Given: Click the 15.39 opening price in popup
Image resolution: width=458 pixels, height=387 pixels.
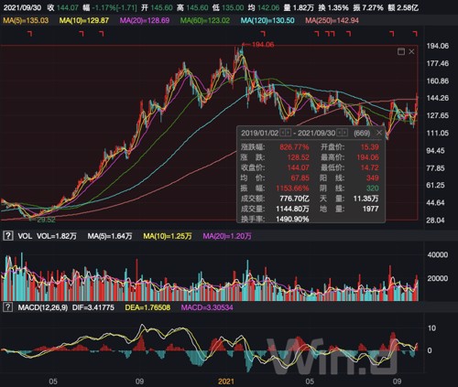Looking at the screenshot, I should (x=369, y=147).
